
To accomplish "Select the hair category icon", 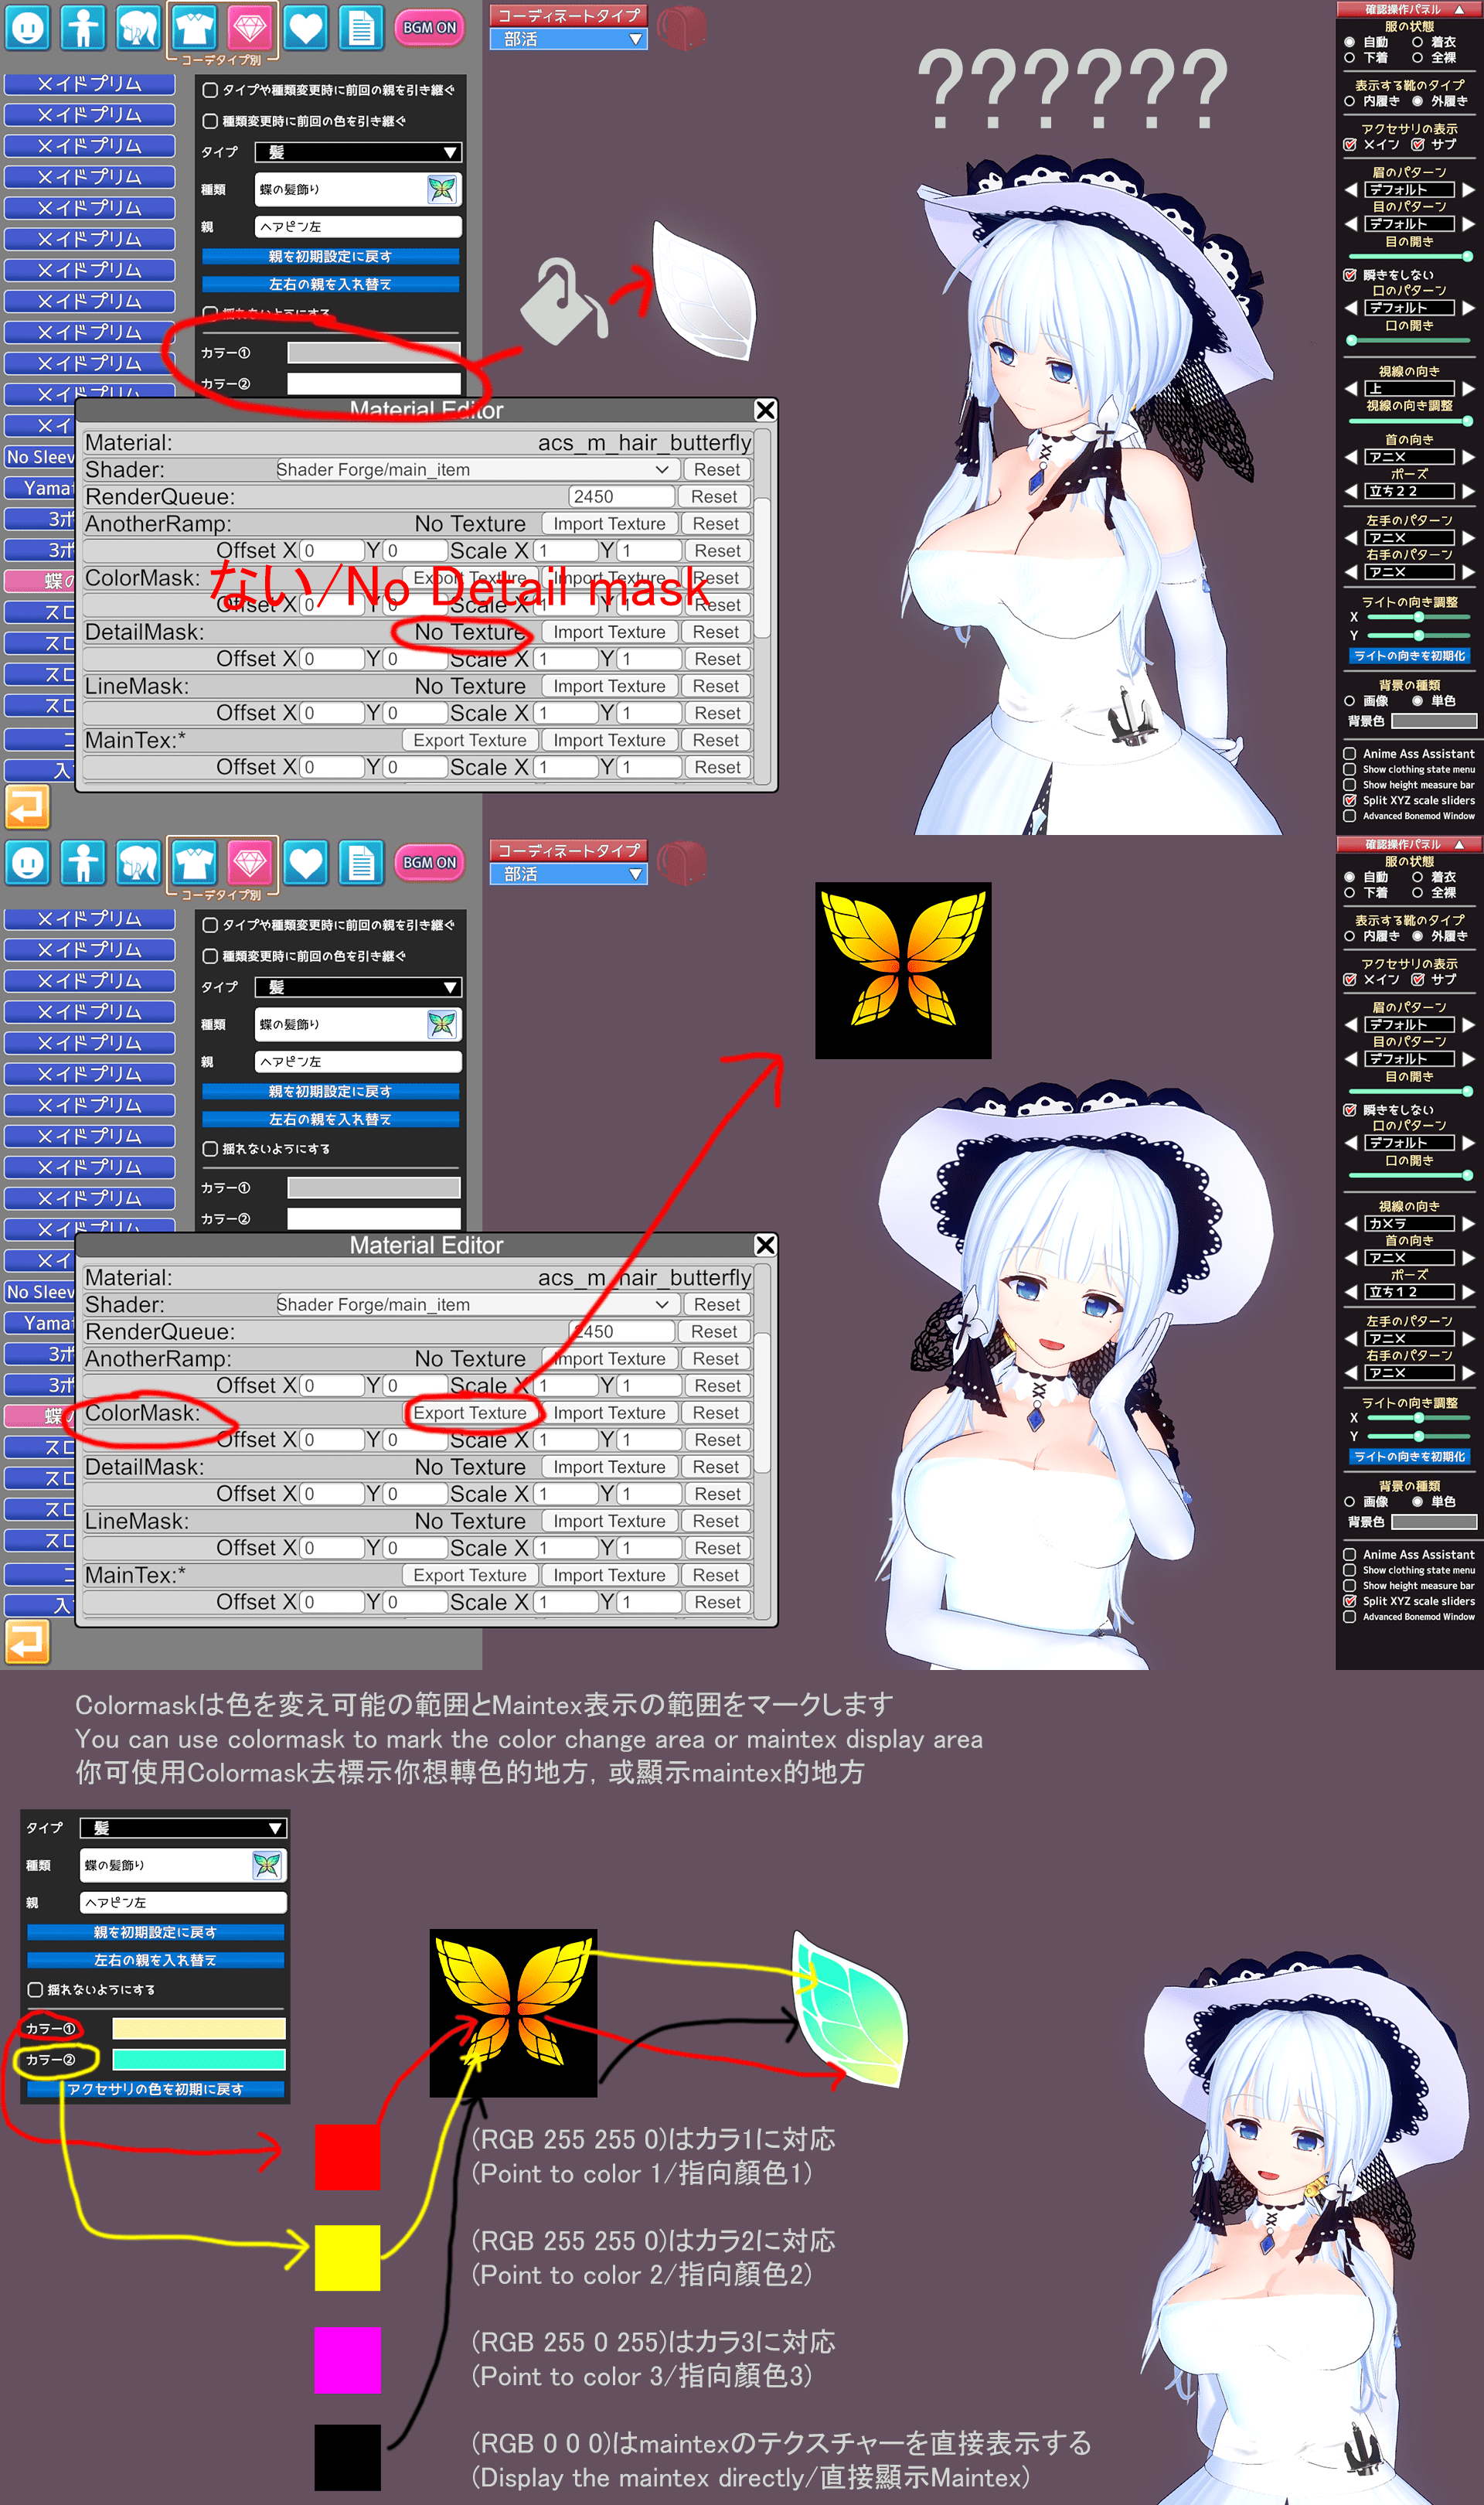I will 138,28.
